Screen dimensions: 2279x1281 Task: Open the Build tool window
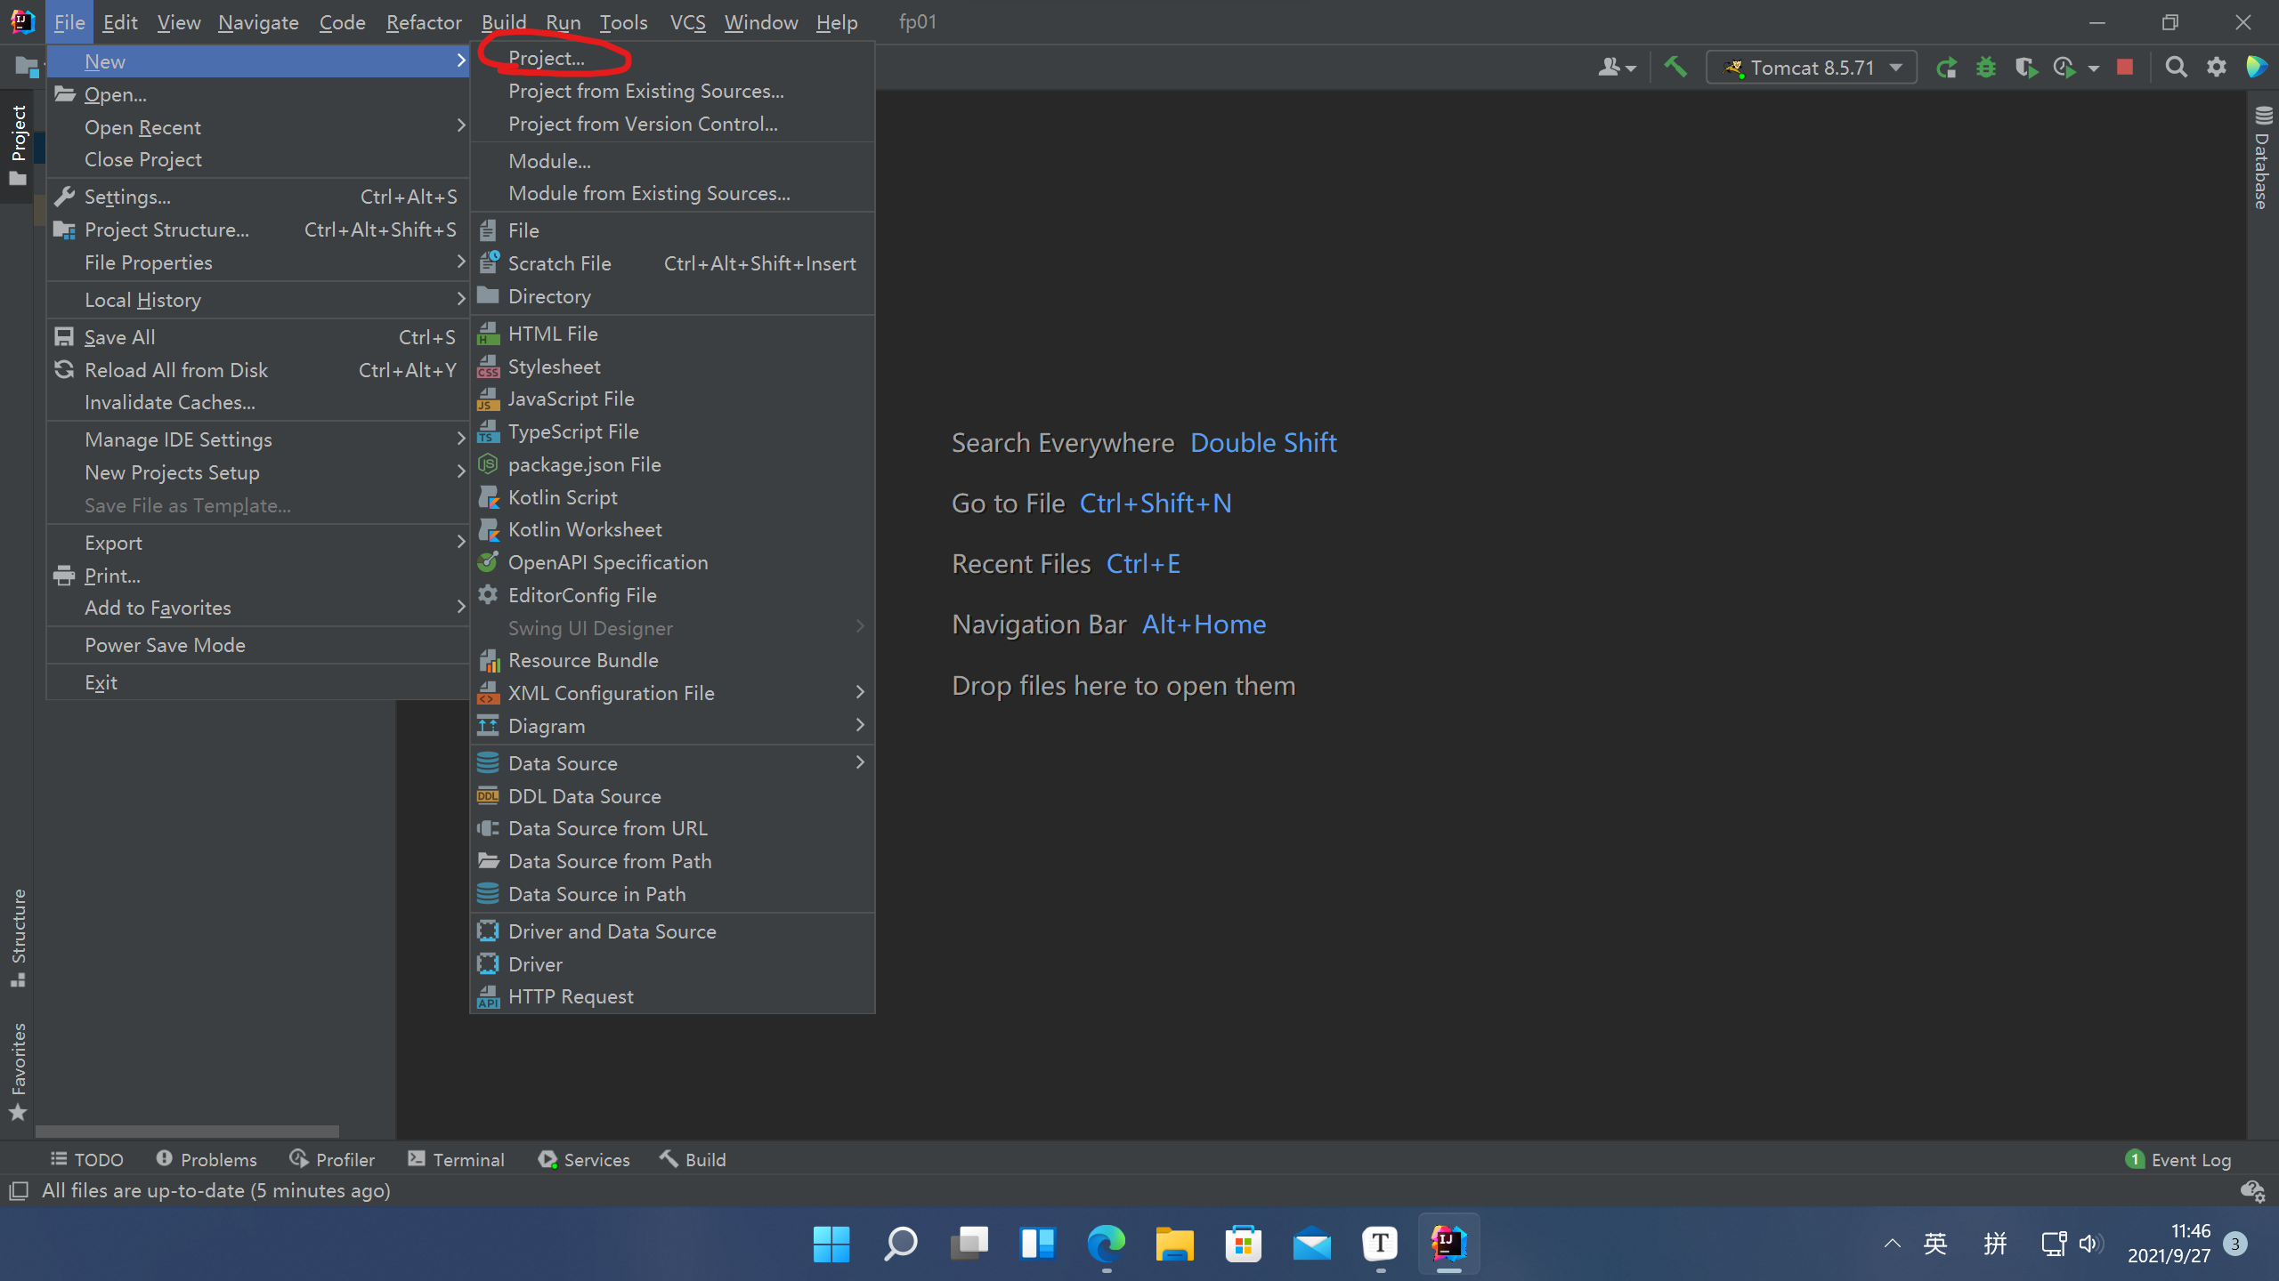coord(693,1159)
